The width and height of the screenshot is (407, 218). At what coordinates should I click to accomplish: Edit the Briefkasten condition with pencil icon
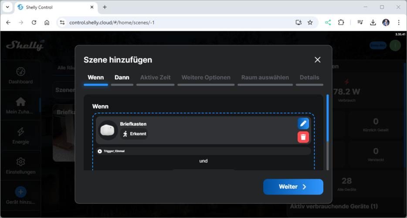[x=303, y=123]
